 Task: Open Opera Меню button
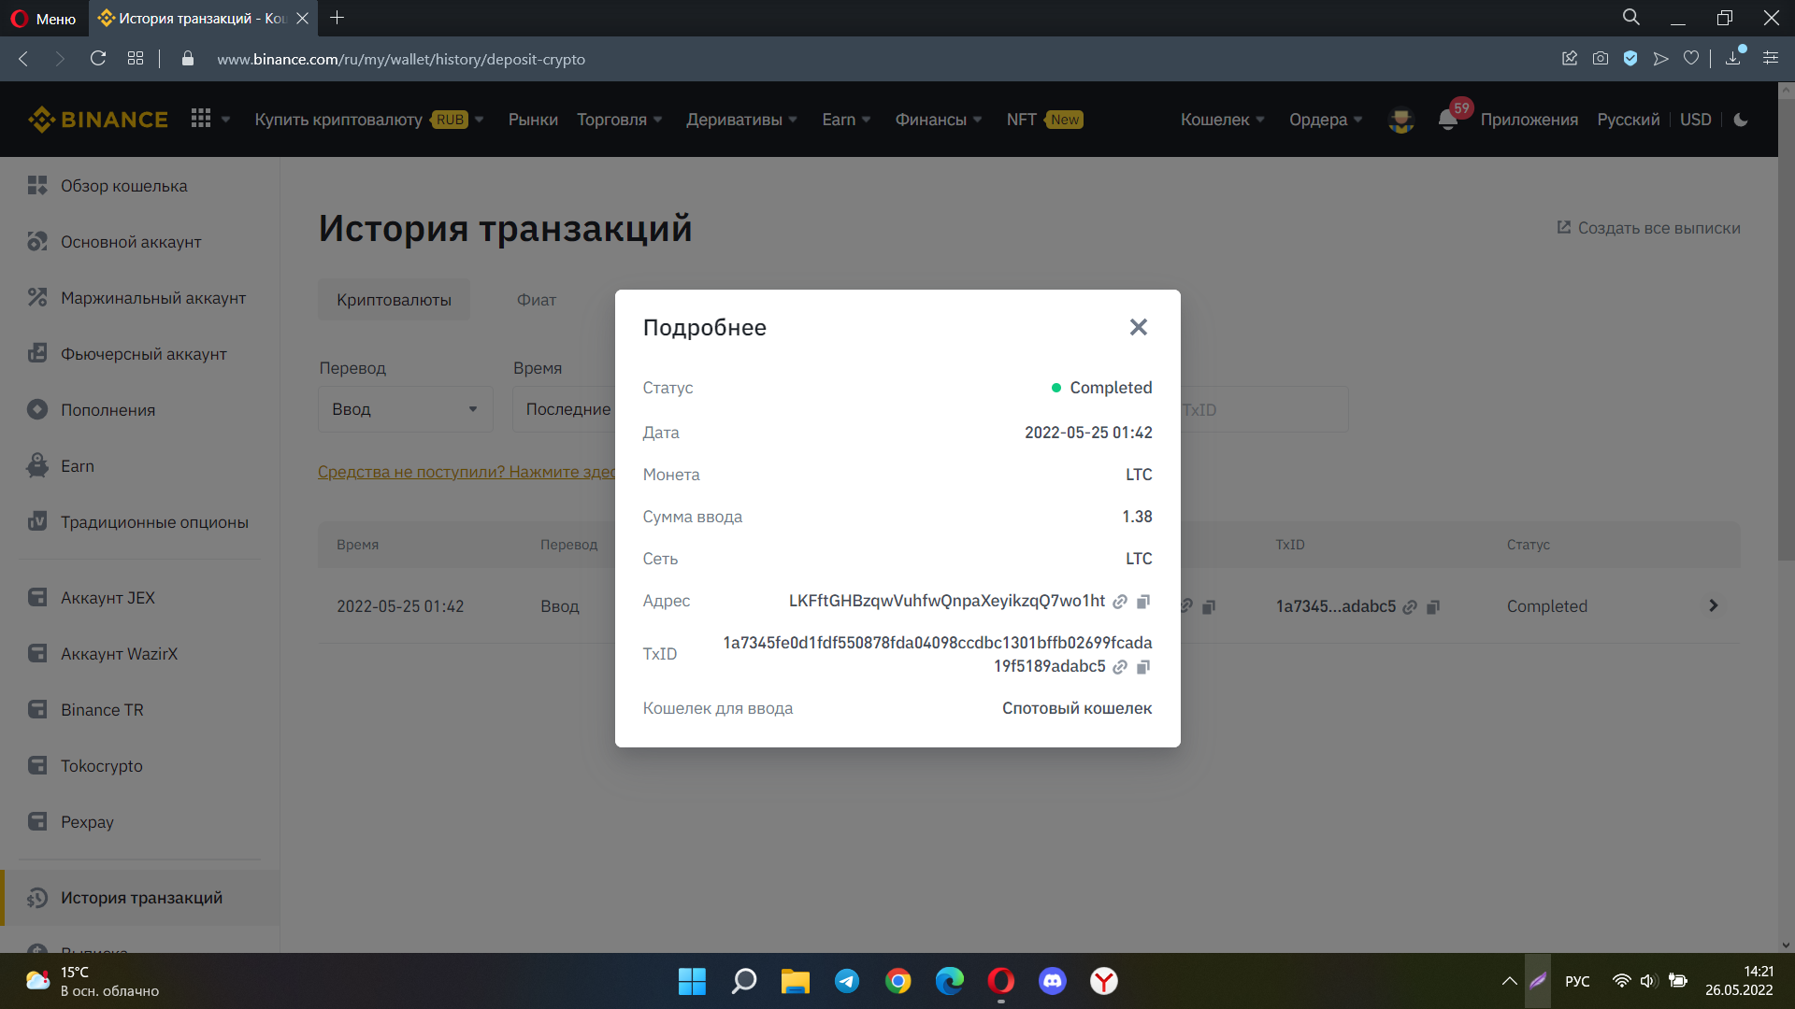(44, 19)
